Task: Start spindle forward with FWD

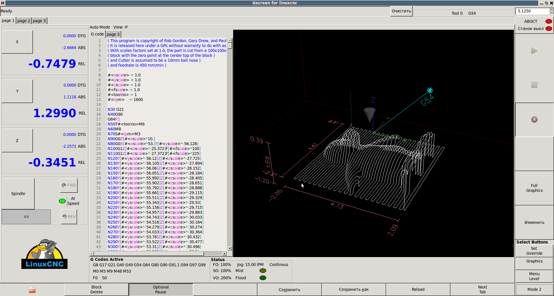Action: click(69, 185)
